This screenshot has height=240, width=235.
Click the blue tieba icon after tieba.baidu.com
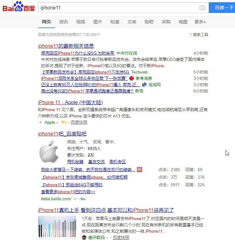(83, 199)
